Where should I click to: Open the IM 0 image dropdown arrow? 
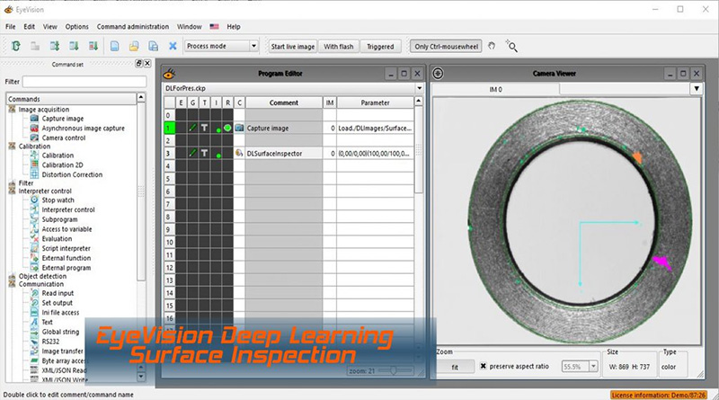pos(696,89)
